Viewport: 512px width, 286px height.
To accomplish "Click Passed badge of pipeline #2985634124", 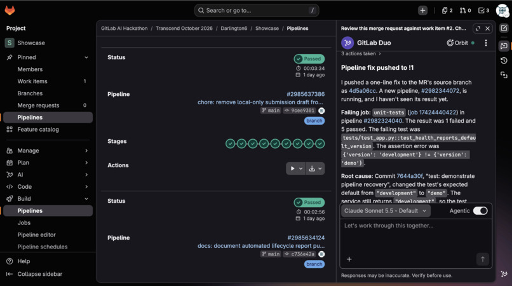I will (x=309, y=202).
